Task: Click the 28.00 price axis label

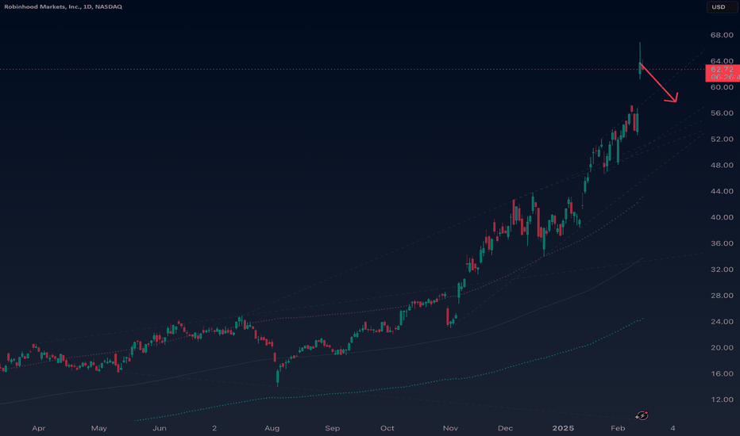Action: point(722,296)
